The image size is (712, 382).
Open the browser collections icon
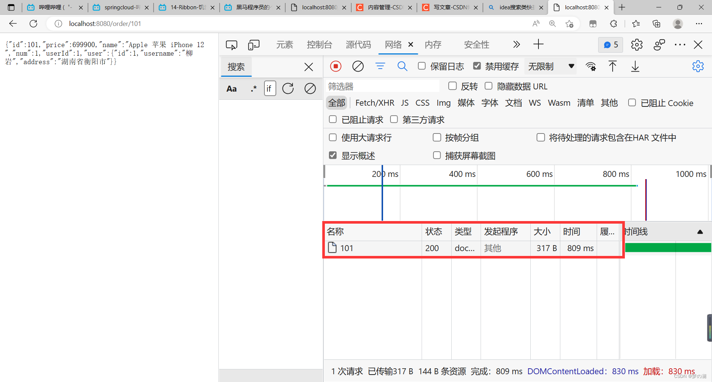point(656,24)
